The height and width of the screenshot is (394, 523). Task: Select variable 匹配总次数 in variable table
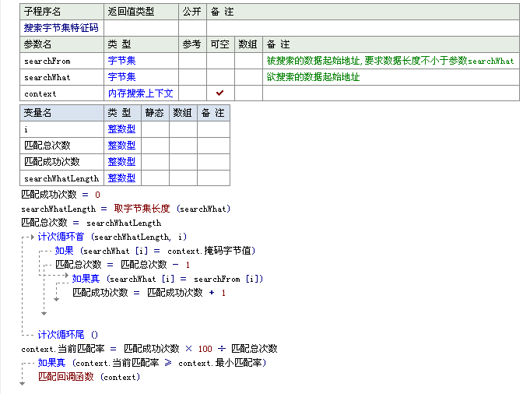47,146
